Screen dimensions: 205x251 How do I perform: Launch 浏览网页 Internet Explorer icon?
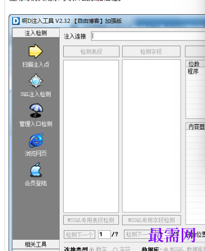click(36, 140)
